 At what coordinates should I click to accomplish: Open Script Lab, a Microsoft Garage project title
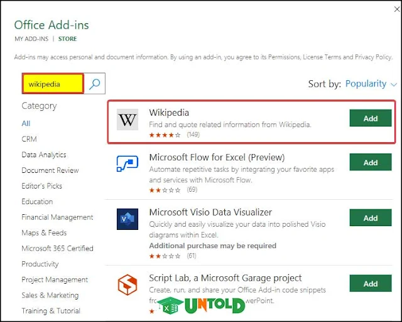pyautogui.click(x=225, y=278)
